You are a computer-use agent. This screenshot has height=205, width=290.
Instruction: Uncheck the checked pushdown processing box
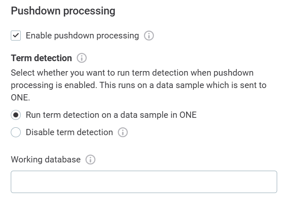[x=16, y=36]
